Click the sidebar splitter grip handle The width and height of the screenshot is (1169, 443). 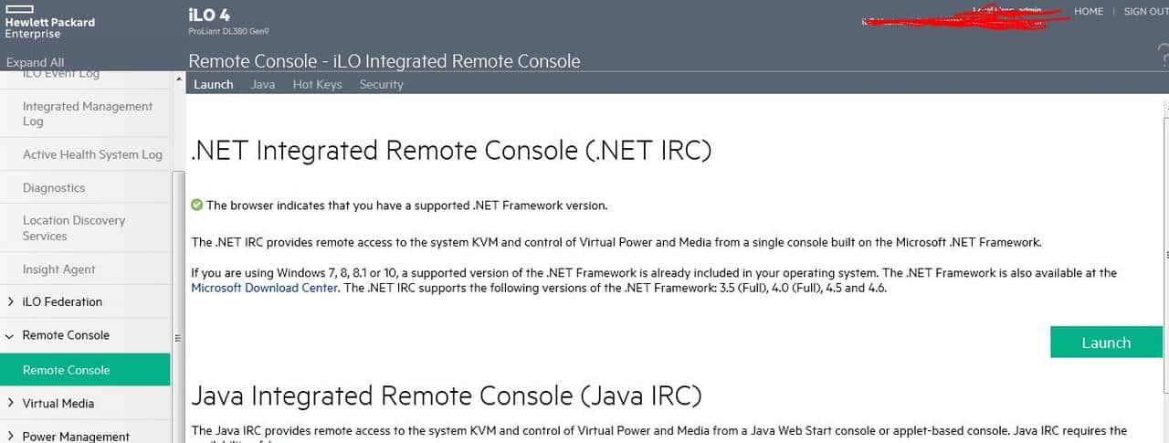pos(178,338)
